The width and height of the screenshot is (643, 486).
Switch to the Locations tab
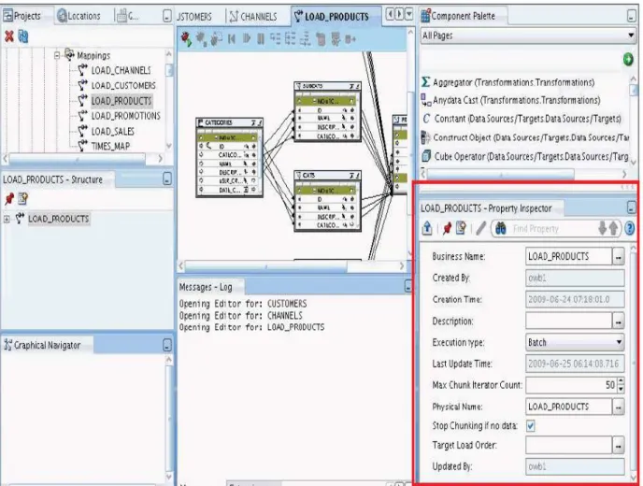click(x=79, y=16)
